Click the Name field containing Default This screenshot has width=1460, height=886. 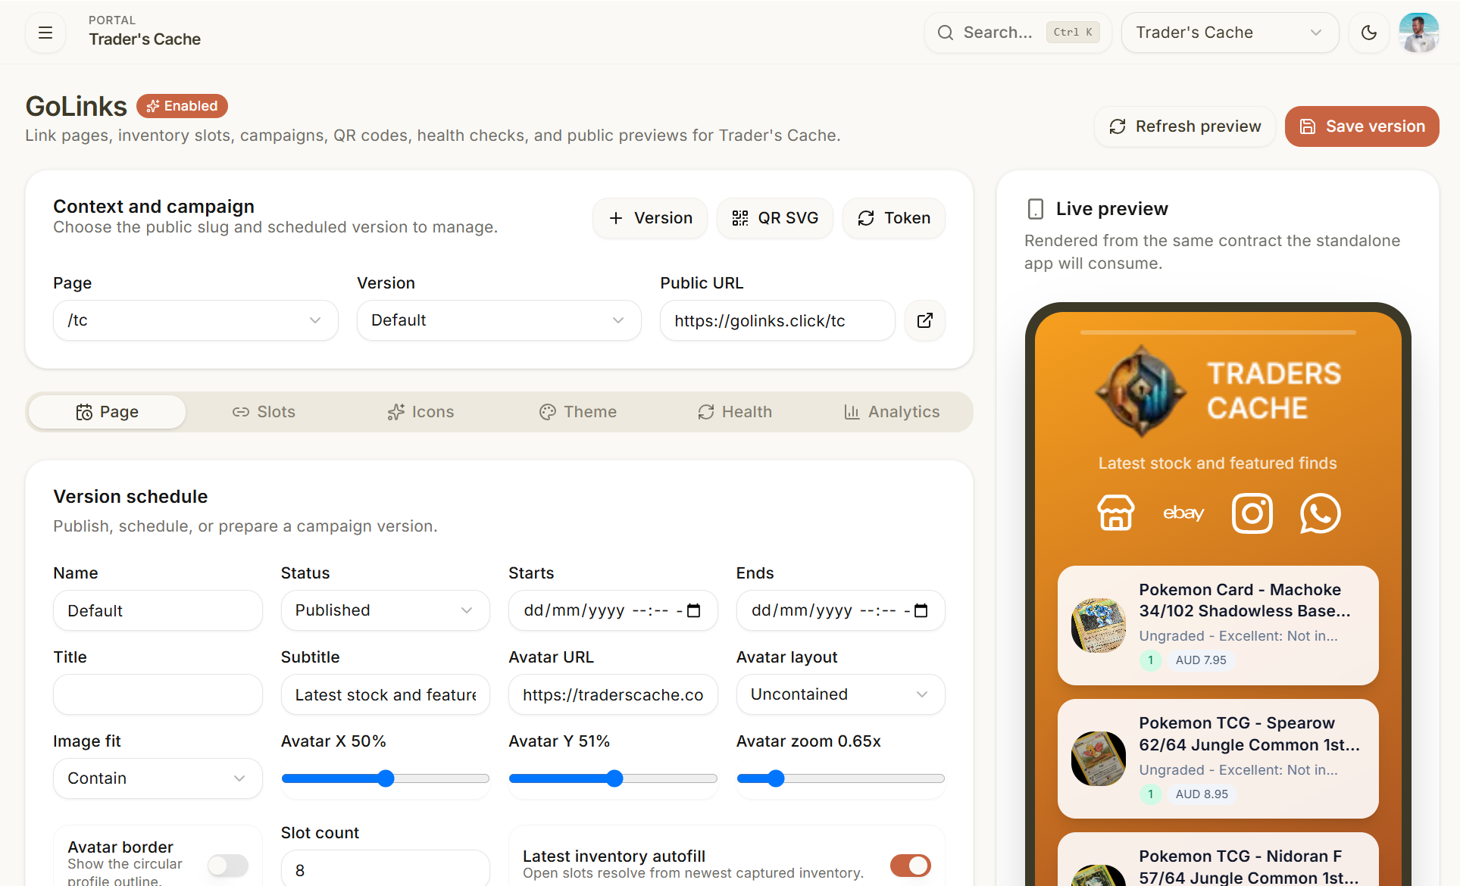coord(158,610)
